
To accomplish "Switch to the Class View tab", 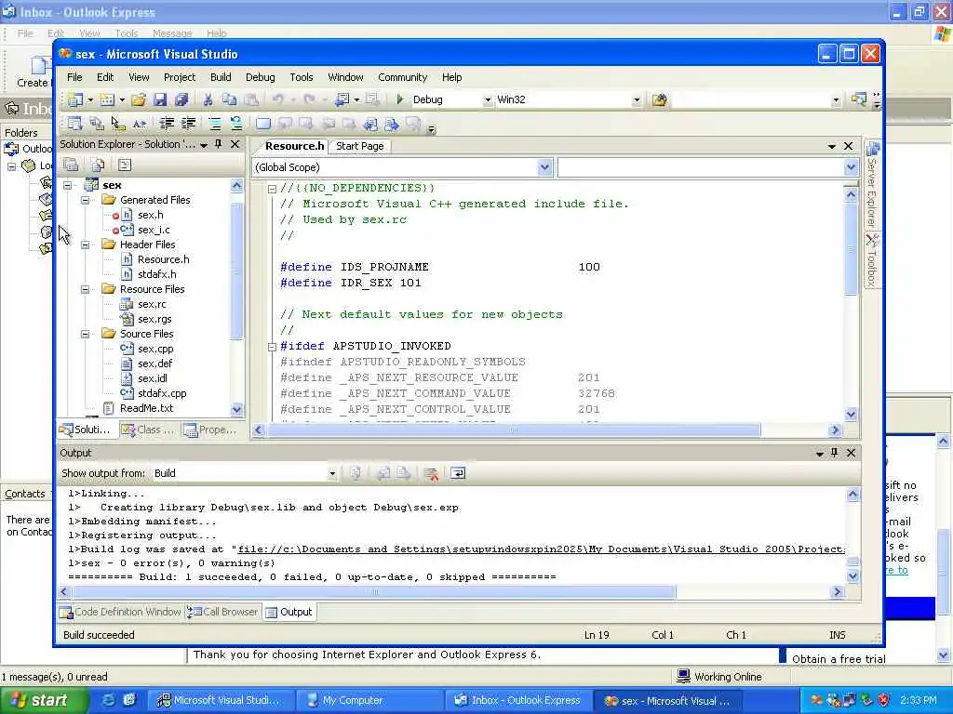I will pyautogui.click(x=148, y=430).
